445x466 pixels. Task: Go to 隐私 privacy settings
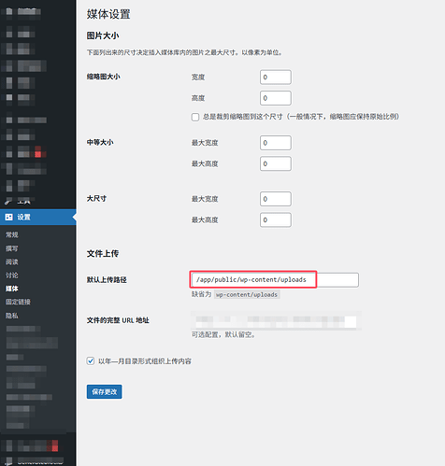12,316
